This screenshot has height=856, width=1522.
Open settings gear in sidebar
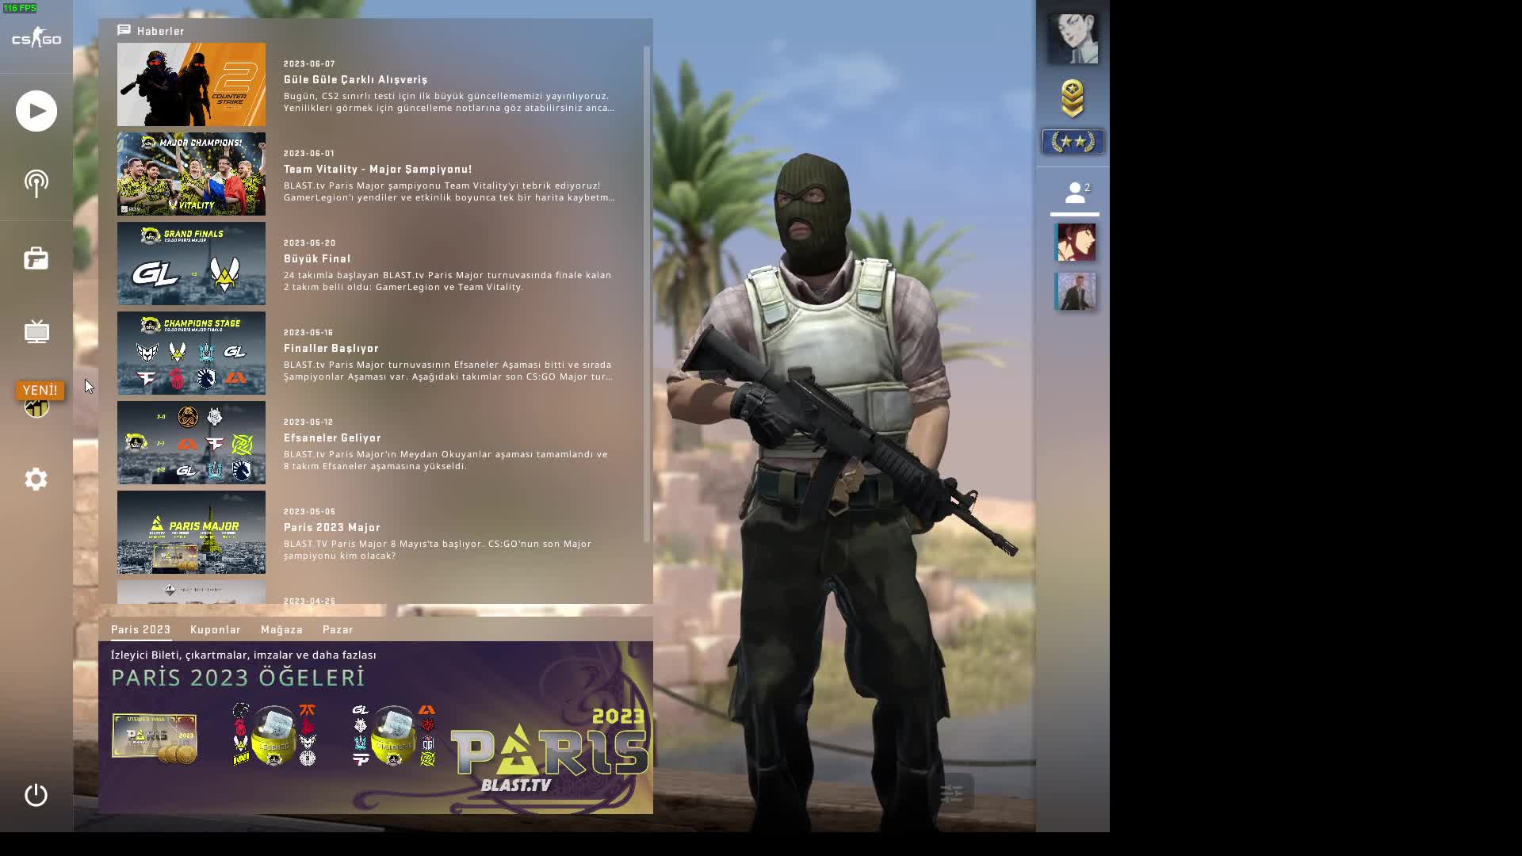36,479
